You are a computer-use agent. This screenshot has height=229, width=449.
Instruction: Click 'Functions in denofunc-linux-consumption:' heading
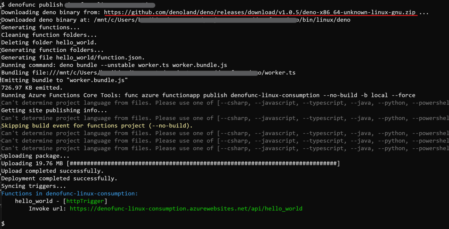(x=70, y=193)
